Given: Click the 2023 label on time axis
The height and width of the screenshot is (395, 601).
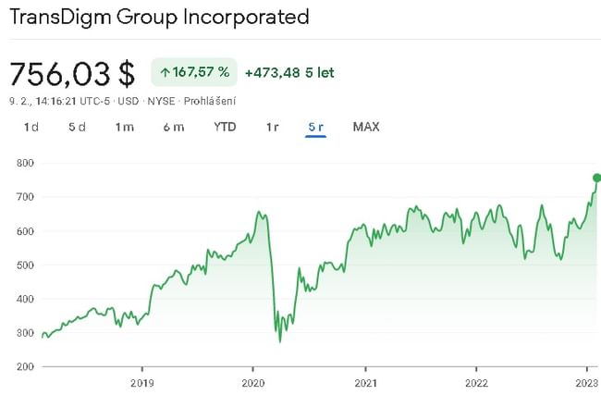Looking at the screenshot, I should coord(583,382).
